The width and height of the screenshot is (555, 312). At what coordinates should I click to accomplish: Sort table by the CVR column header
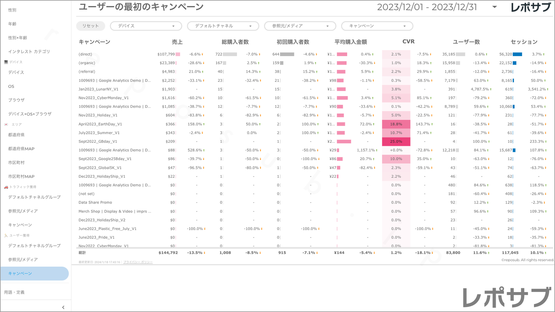tap(408, 41)
